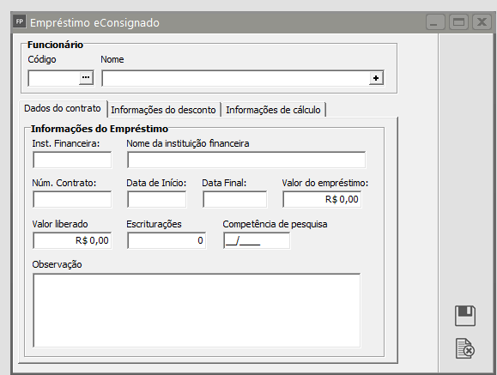The width and height of the screenshot is (497, 375).
Task: Select the Dados do contrato tab
Action: coord(63,109)
